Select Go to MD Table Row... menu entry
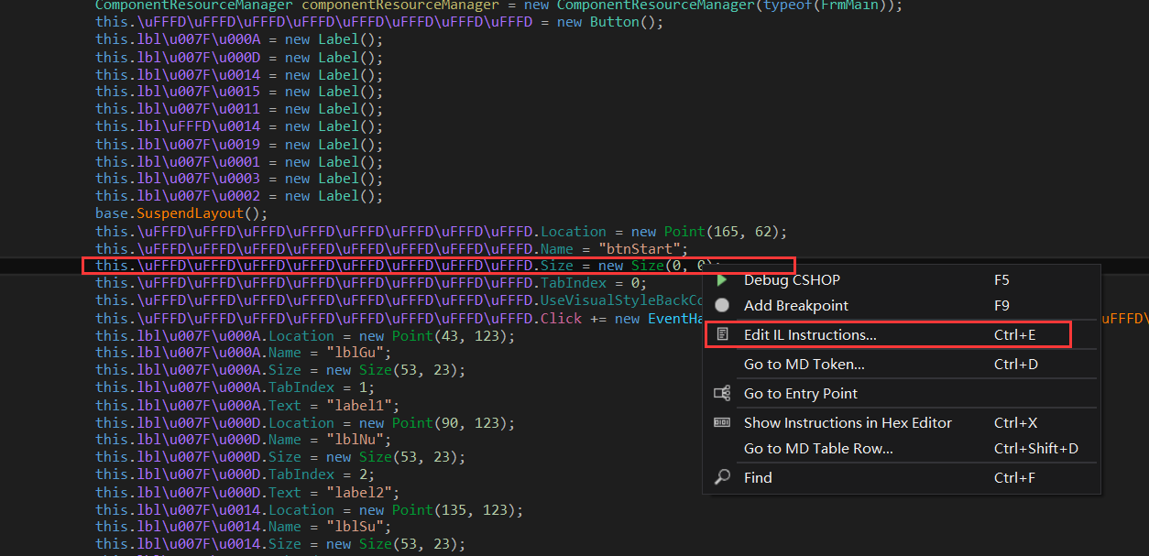This screenshot has height=556, width=1149. click(817, 449)
